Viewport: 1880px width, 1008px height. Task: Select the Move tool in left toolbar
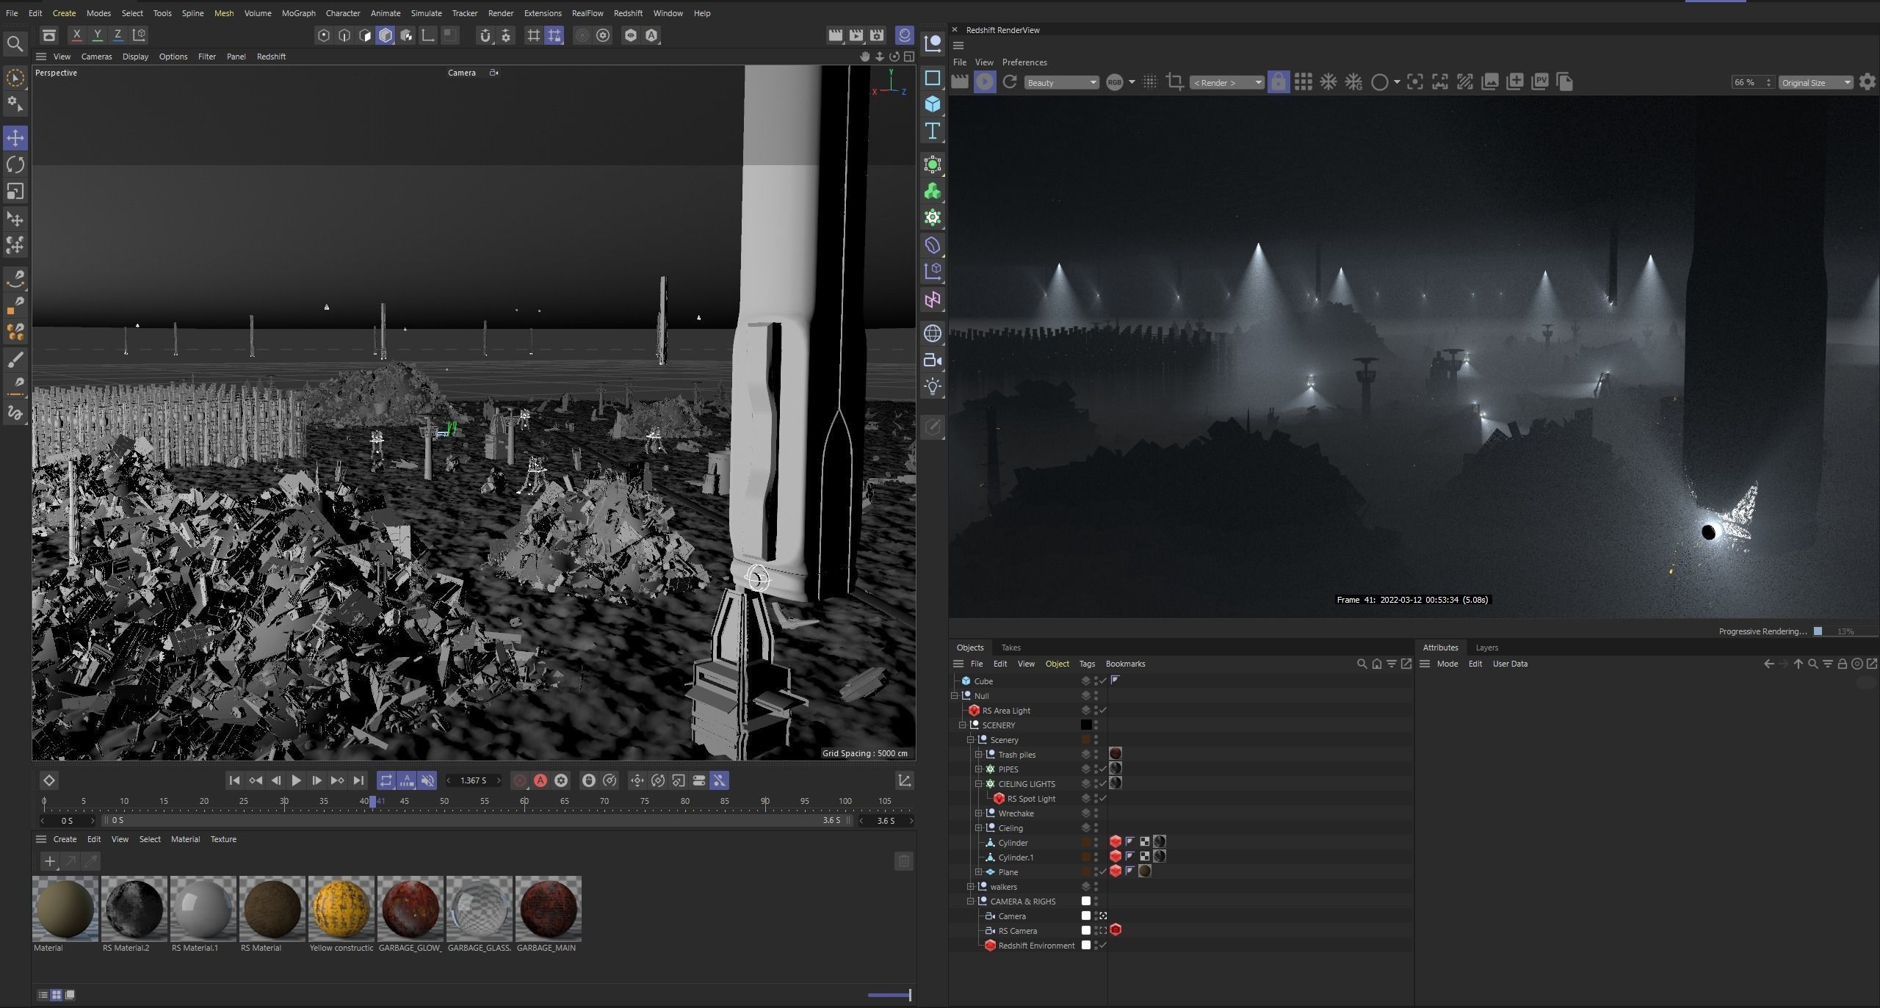tap(15, 137)
